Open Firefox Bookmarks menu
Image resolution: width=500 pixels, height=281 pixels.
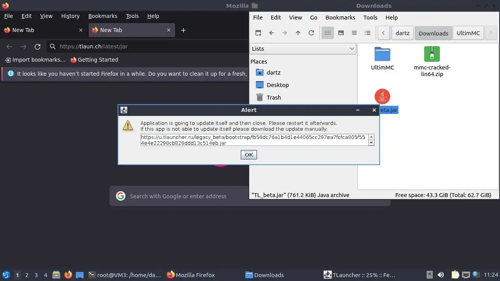[x=103, y=16]
